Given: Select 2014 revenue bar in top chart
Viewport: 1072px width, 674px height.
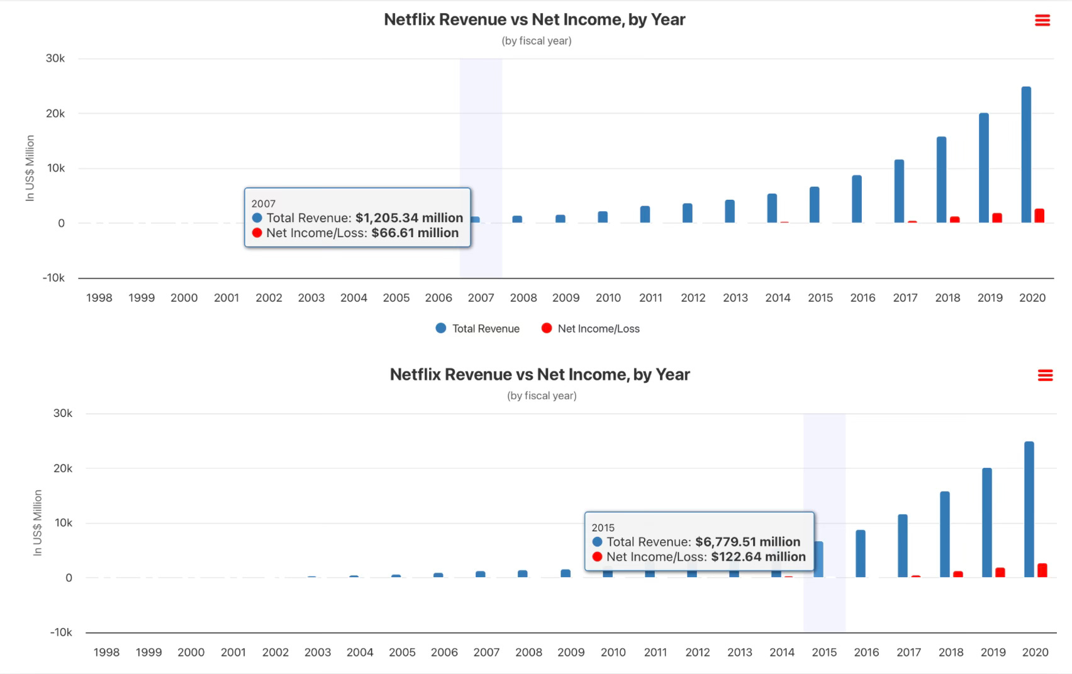Looking at the screenshot, I should click(x=772, y=208).
